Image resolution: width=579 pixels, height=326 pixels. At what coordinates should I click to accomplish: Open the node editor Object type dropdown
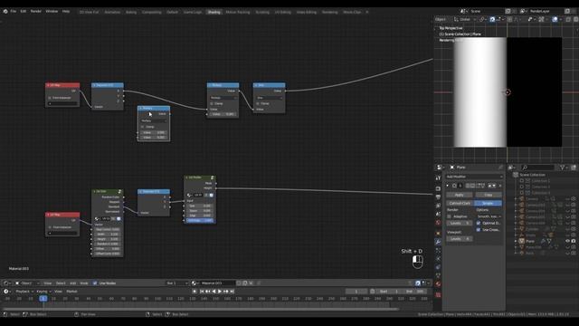(x=26, y=283)
